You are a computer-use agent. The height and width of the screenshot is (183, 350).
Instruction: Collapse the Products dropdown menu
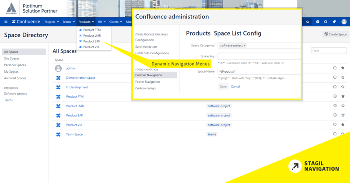tap(86, 22)
